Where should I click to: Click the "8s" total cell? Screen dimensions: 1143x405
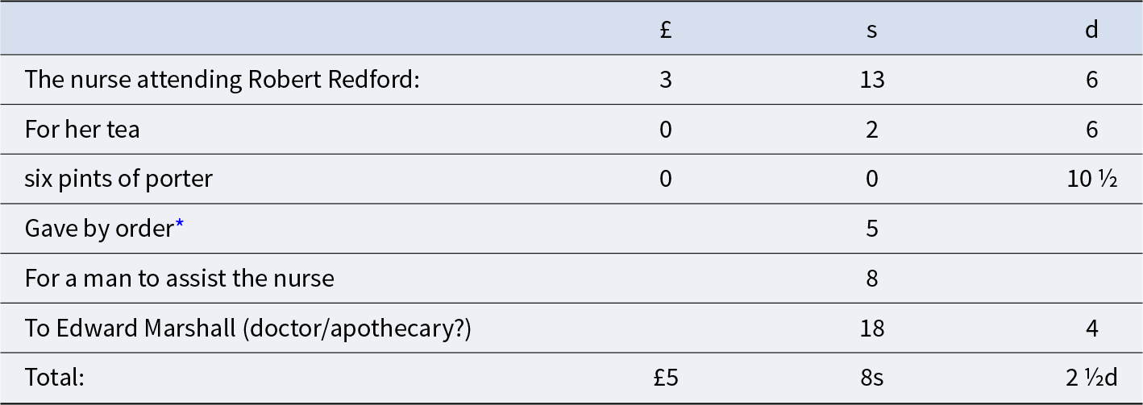[871, 378]
